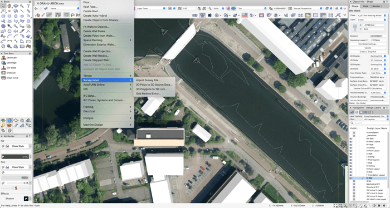Select the Line tool
The image size is (390, 208).
pyautogui.click(x=22, y=11)
